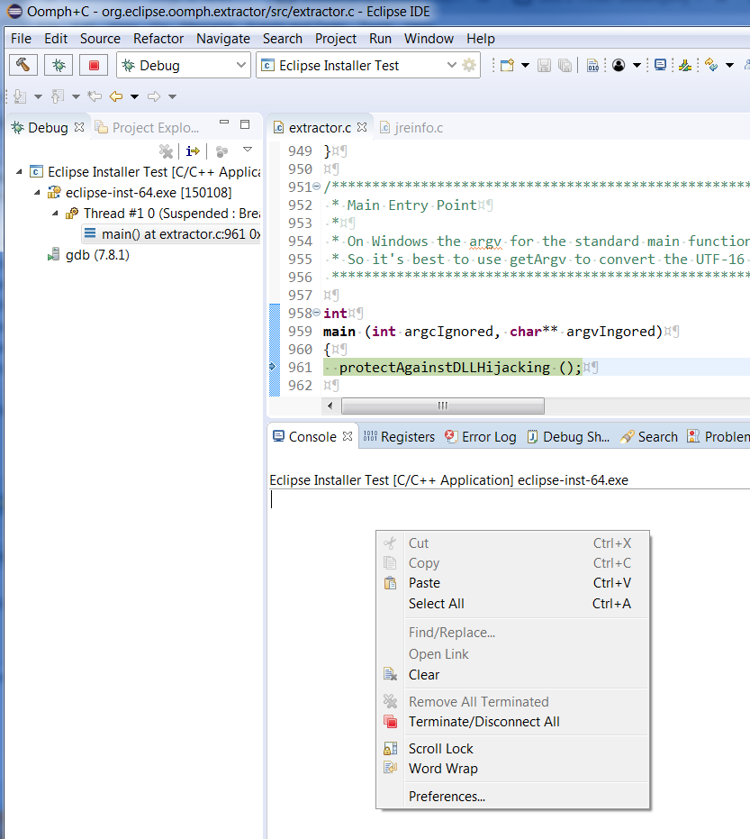750x839 pixels.
Task: Toggle Word Wrap in context menu
Action: (442, 769)
